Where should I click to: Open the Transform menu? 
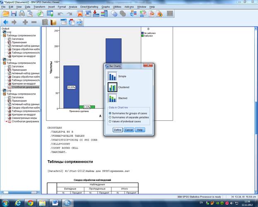click(x=39, y=7)
